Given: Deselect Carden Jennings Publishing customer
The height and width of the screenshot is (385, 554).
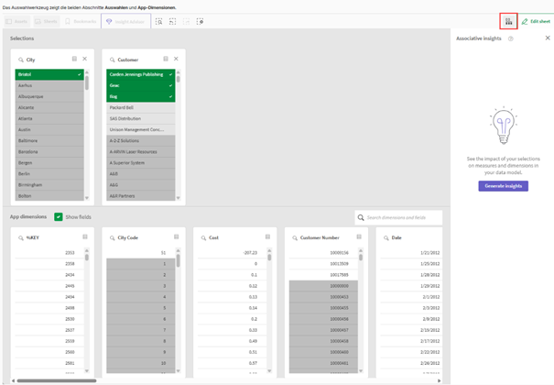Looking at the screenshot, I should click(x=141, y=74).
